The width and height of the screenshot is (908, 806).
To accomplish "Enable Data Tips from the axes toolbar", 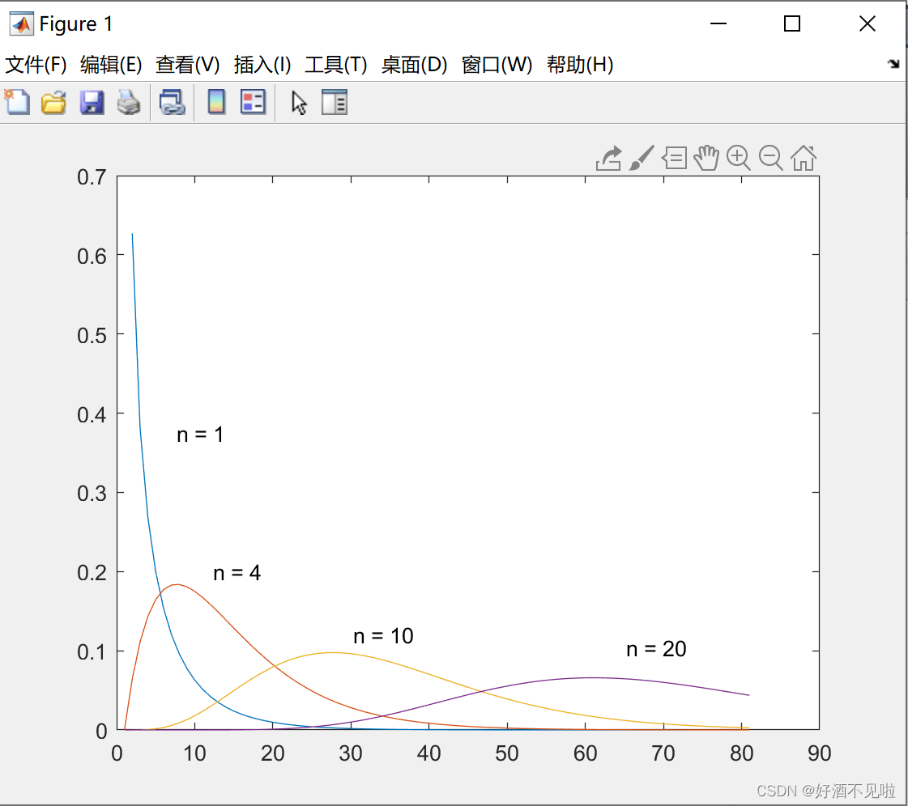I will point(673,158).
